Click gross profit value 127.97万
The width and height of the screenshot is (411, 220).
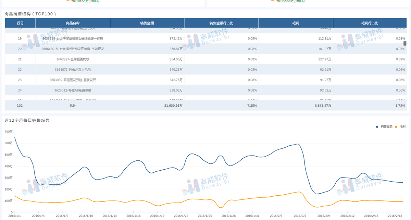click(325, 59)
